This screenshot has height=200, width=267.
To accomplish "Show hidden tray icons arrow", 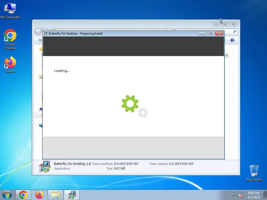I will point(228,195).
